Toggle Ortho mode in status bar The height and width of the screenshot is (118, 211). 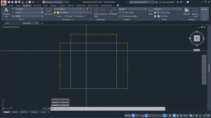click(x=146, y=115)
